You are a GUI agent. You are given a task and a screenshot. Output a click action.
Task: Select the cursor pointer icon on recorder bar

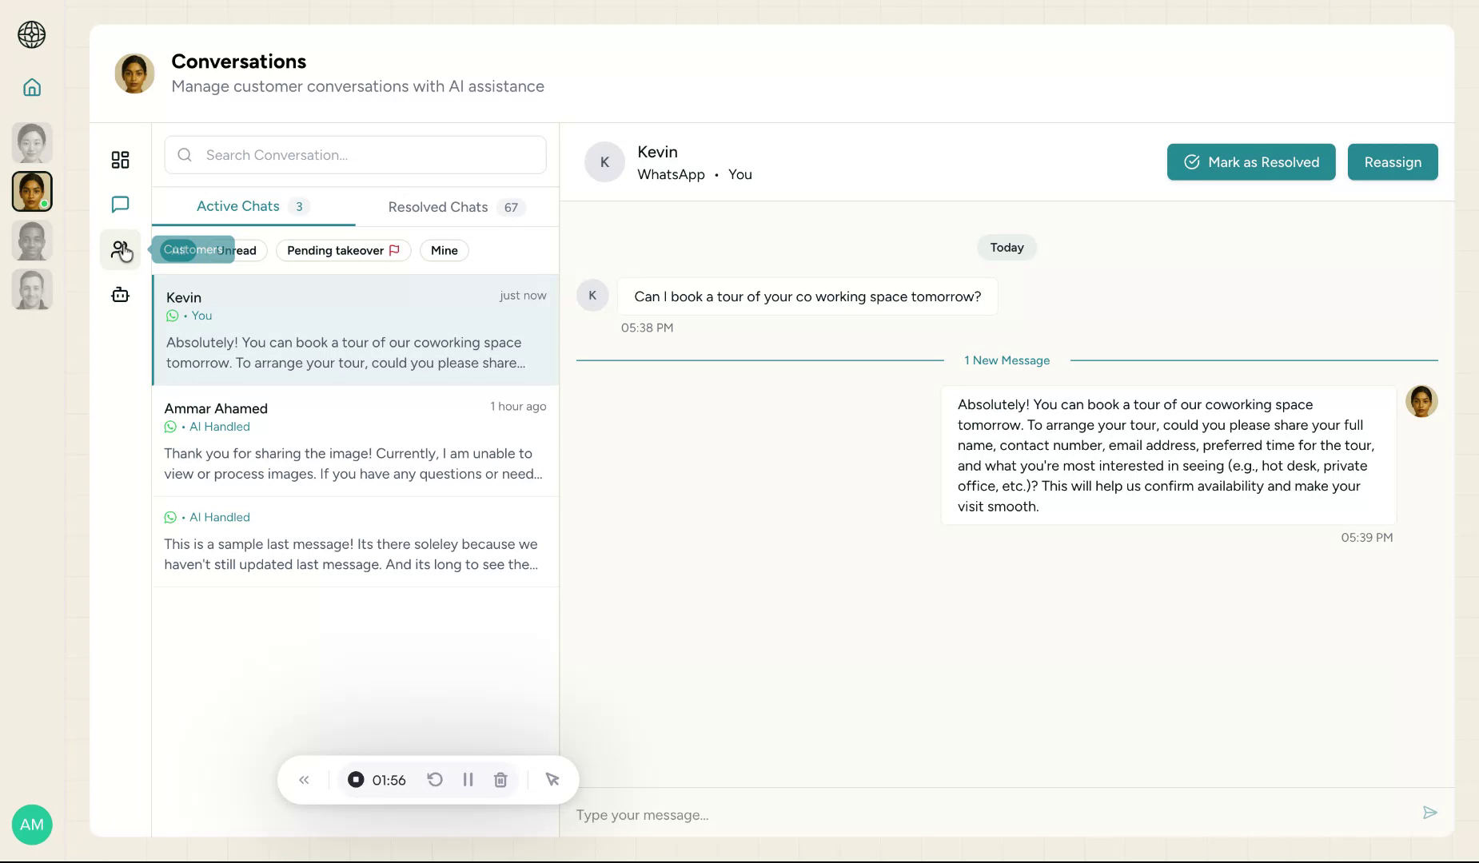coord(552,779)
